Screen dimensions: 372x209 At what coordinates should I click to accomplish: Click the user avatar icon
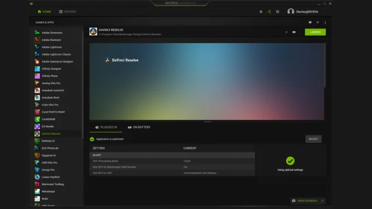(x=290, y=11)
